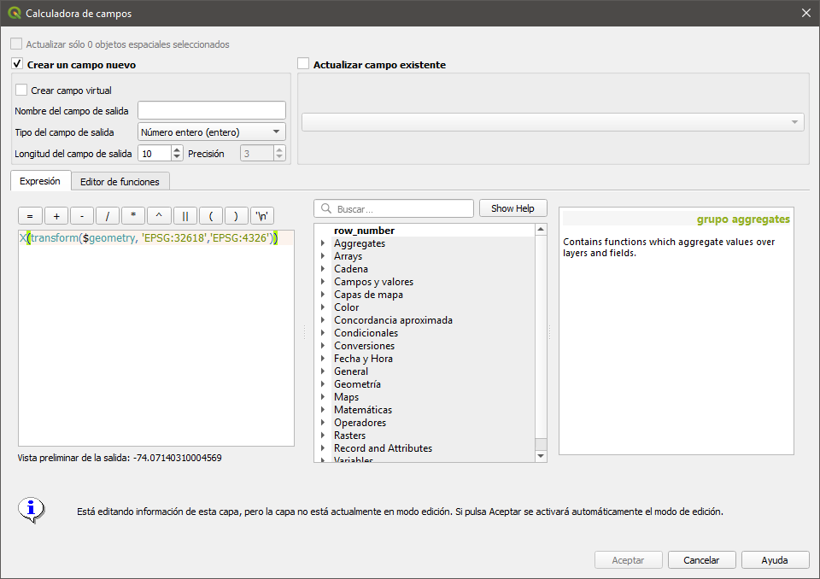Insert the power caret operator button

point(159,216)
